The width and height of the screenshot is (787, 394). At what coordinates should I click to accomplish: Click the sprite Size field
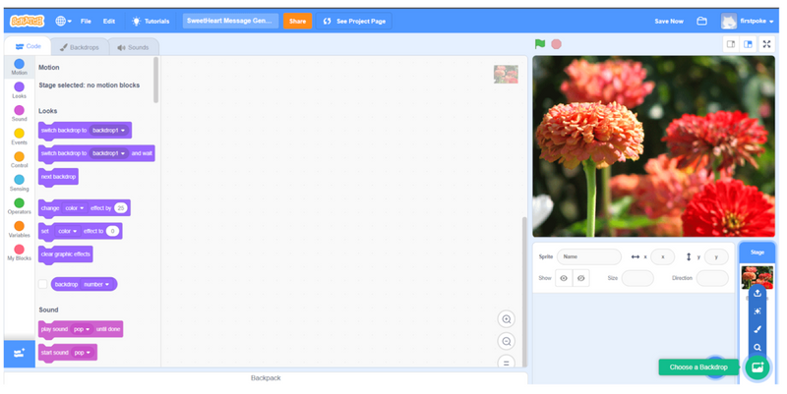tap(637, 278)
